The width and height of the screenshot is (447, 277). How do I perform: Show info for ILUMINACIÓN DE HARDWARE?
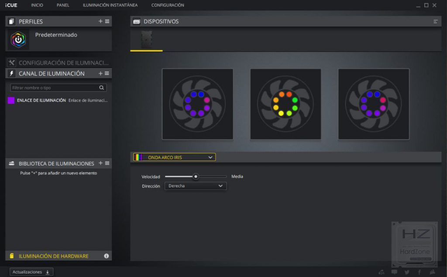pos(107,256)
